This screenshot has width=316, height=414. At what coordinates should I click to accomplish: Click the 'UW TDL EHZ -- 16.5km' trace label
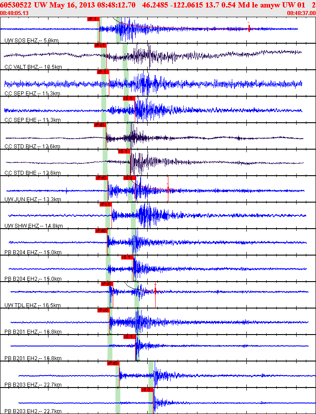[x=33, y=305]
